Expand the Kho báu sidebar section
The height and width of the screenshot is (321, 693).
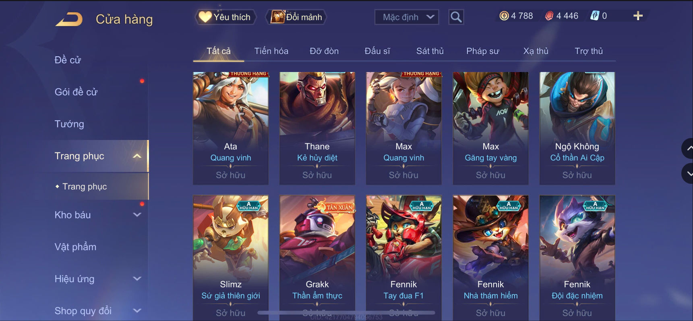point(137,215)
